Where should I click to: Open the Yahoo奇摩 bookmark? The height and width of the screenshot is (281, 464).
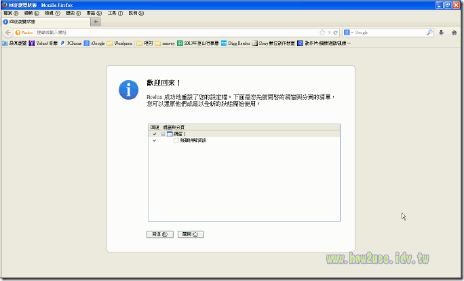(43, 42)
